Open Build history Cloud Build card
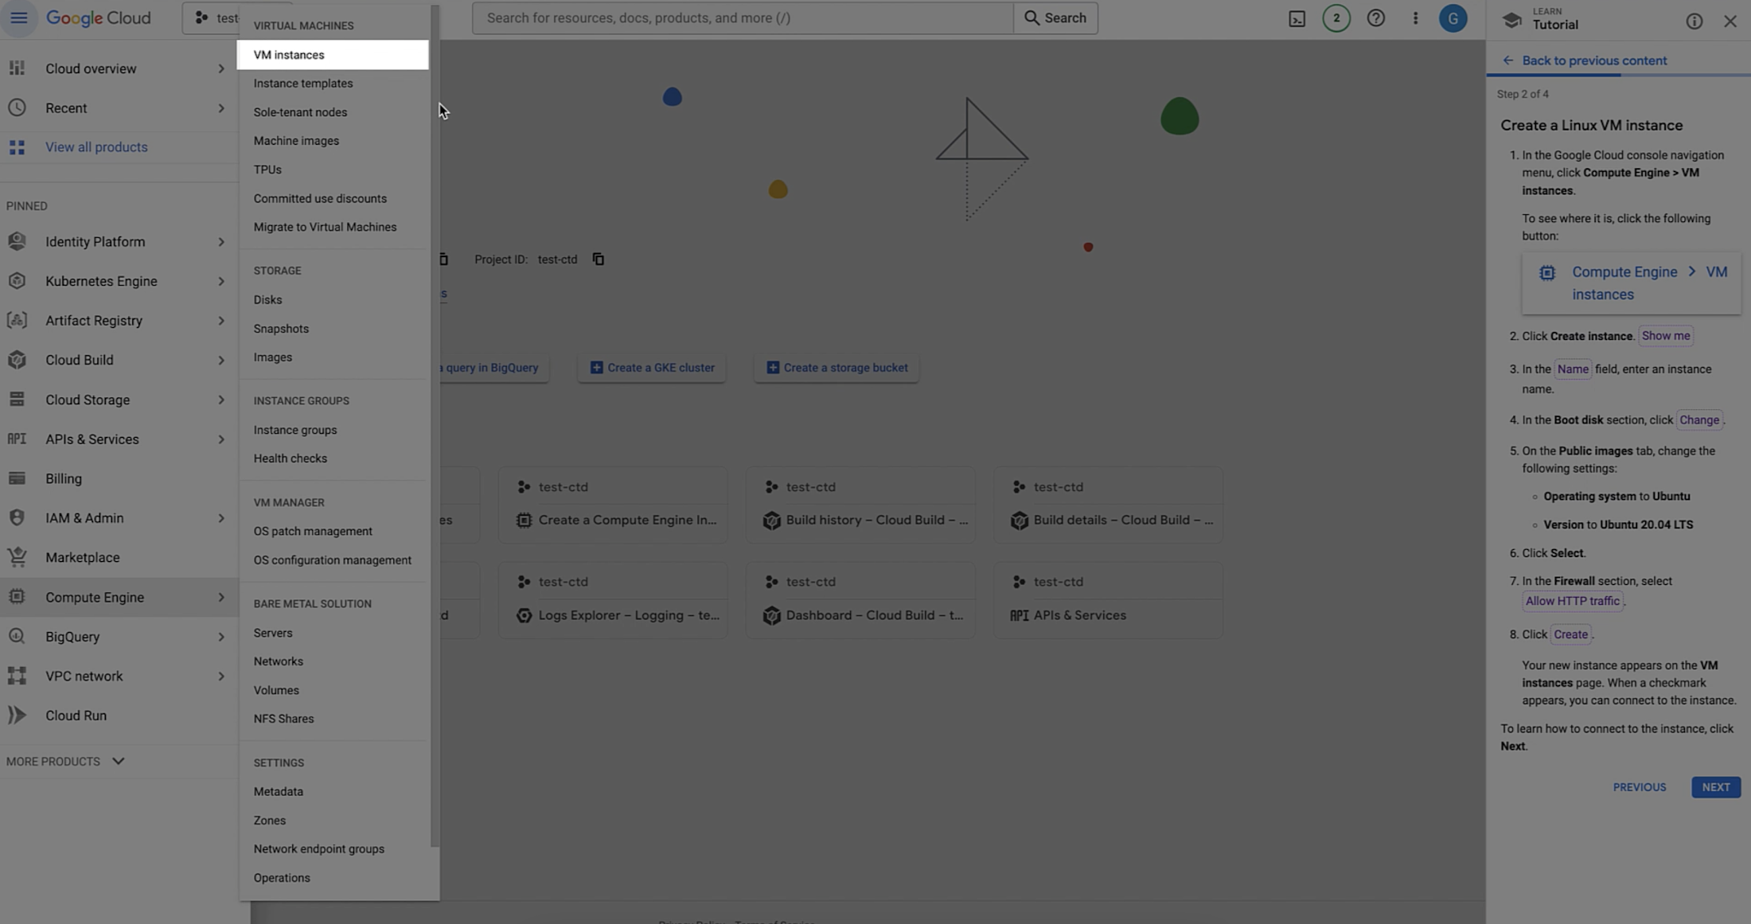 point(860,505)
